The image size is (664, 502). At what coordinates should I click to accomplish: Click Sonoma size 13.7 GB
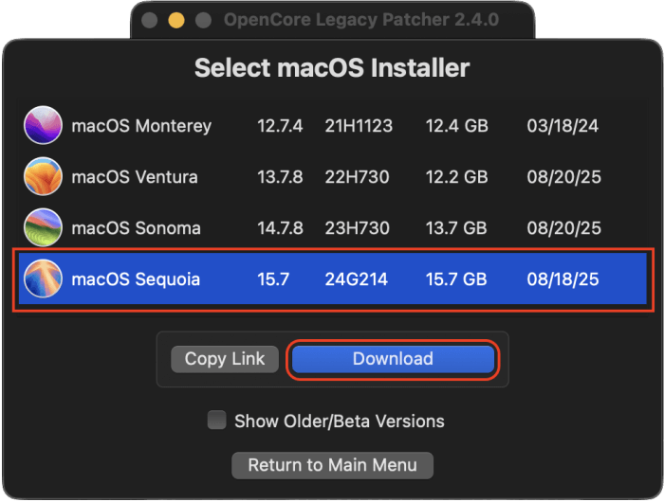point(456,228)
